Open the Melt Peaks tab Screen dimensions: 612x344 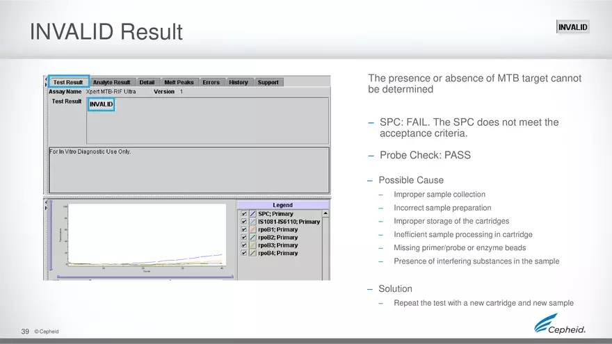pyautogui.click(x=179, y=82)
